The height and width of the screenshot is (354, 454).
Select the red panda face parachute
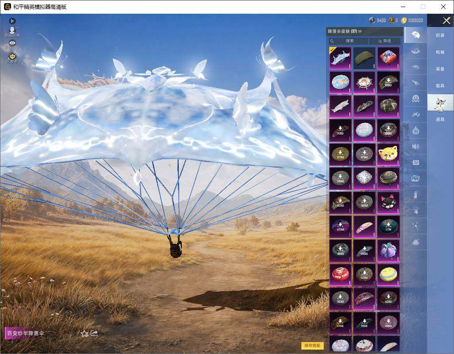click(x=388, y=154)
